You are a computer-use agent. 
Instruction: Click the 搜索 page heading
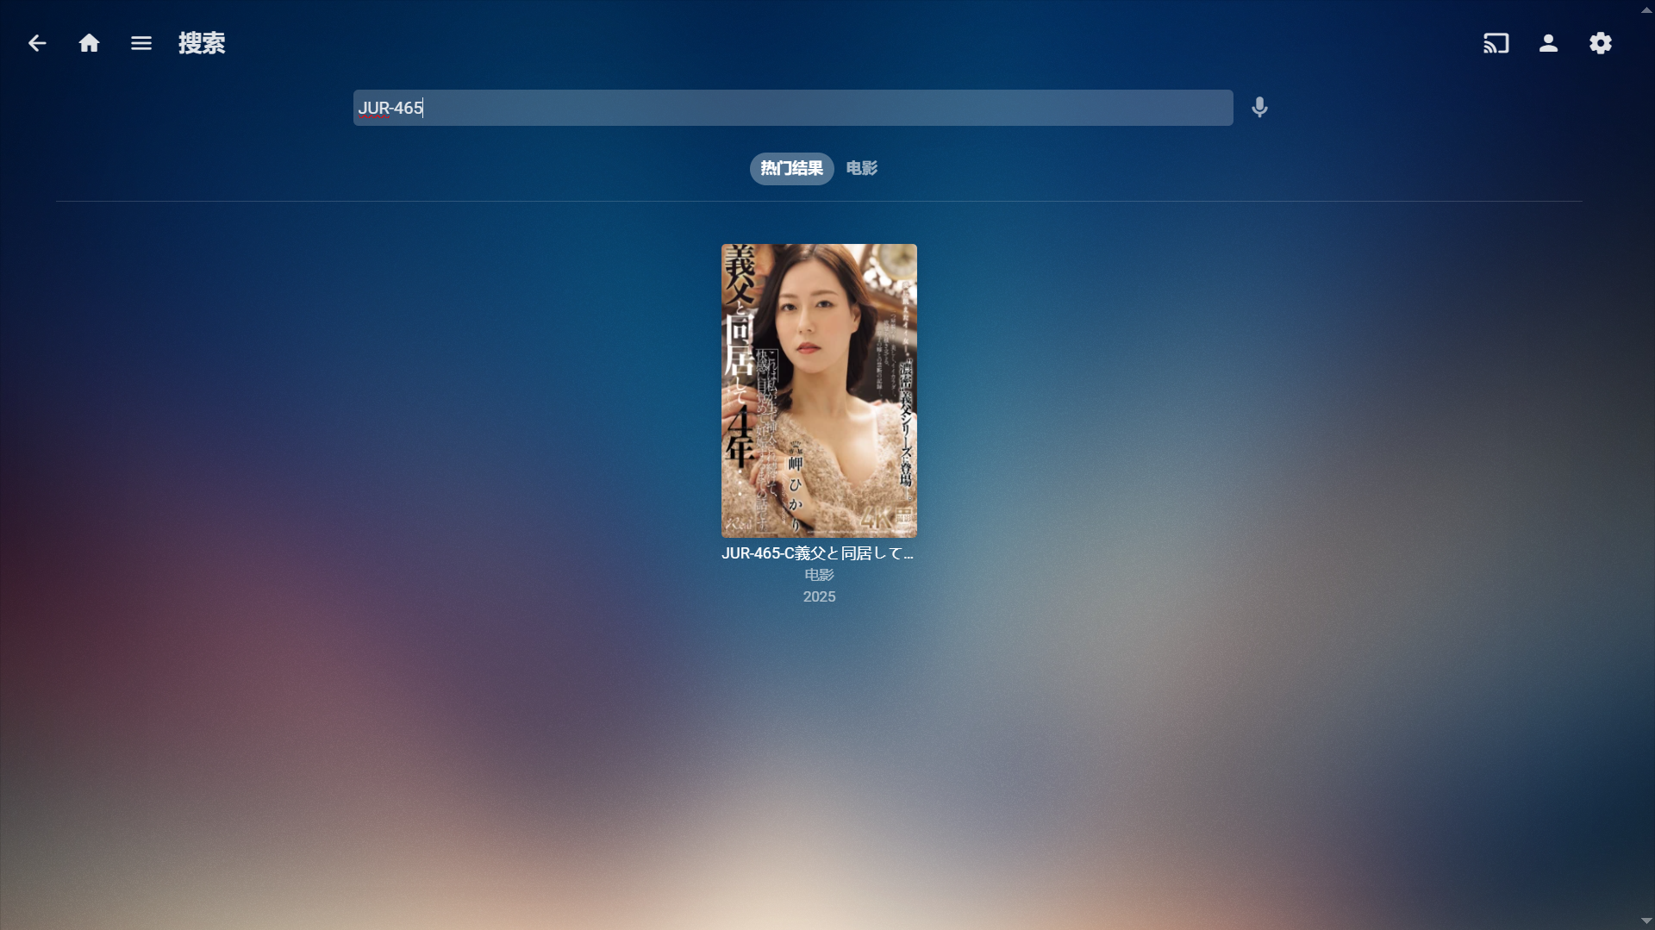point(202,43)
